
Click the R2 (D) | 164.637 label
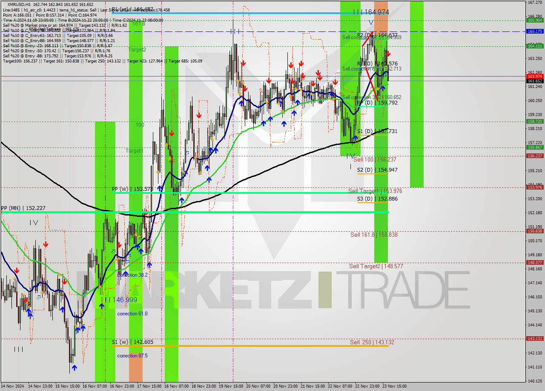coord(377,35)
